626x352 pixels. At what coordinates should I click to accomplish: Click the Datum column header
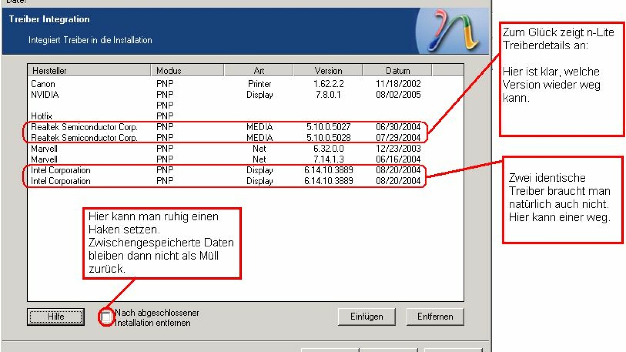point(397,71)
